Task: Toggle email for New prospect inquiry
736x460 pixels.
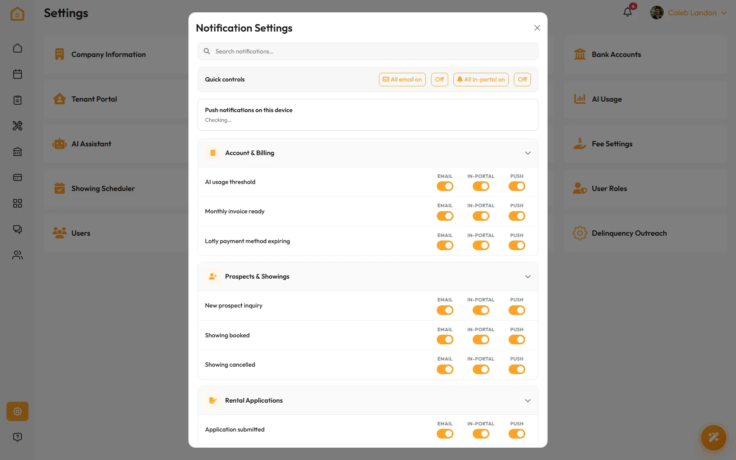Action: coord(445,310)
